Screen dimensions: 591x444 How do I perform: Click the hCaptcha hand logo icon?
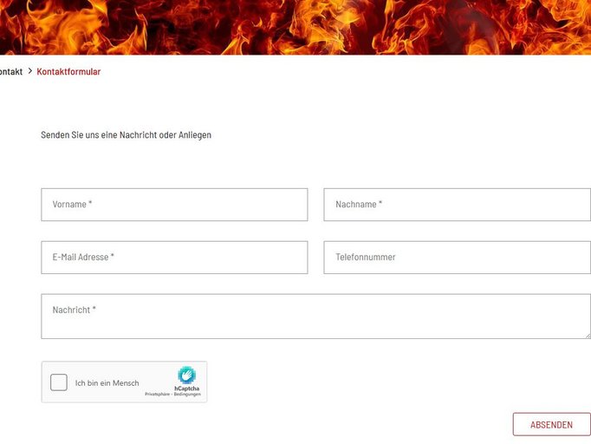(x=186, y=375)
